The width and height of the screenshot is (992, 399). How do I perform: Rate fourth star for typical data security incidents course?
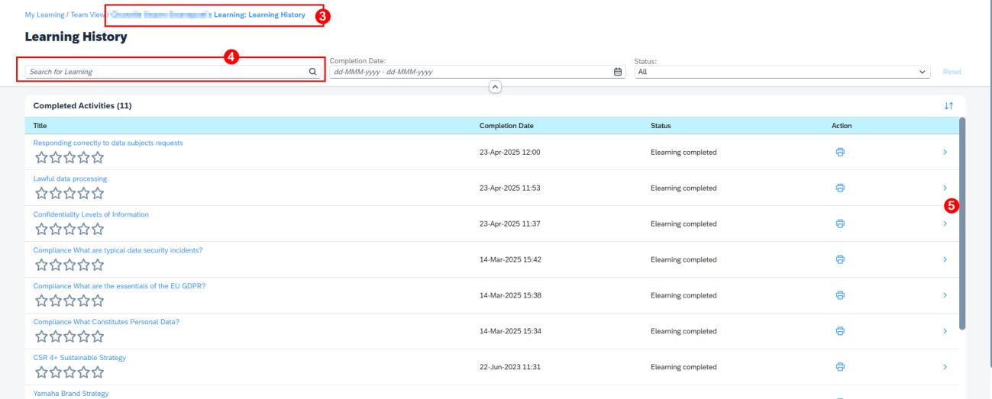point(82,266)
